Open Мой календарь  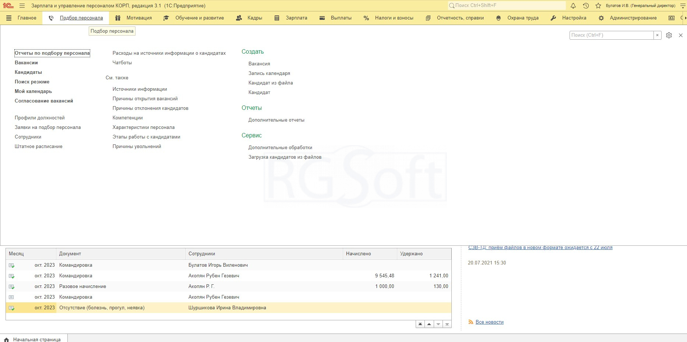[x=33, y=91]
